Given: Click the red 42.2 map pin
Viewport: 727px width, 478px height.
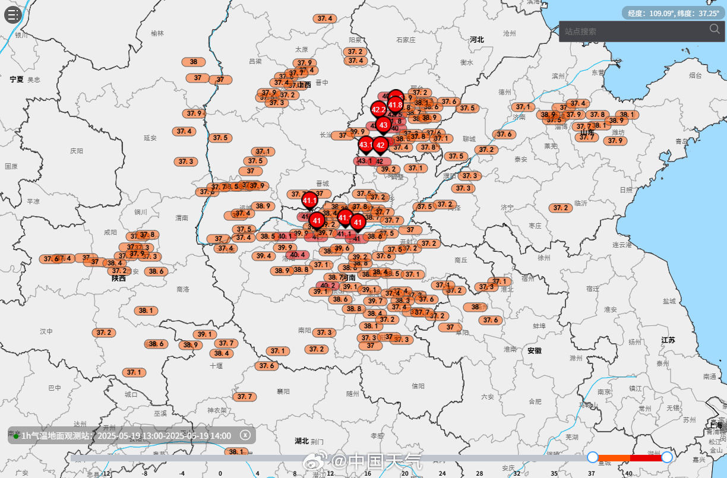Looking at the screenshot, I should tap(379, 109).
